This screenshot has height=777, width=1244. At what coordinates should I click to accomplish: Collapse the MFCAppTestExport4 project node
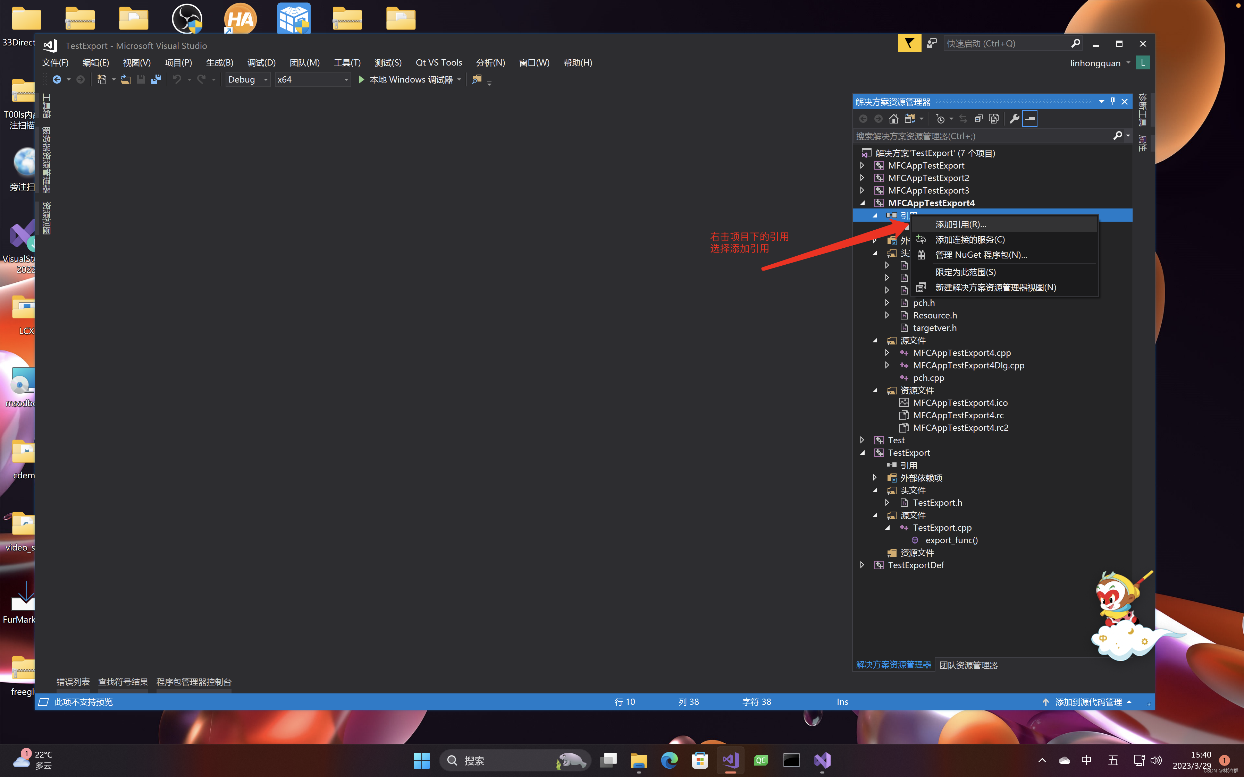(x=863, y=203)
